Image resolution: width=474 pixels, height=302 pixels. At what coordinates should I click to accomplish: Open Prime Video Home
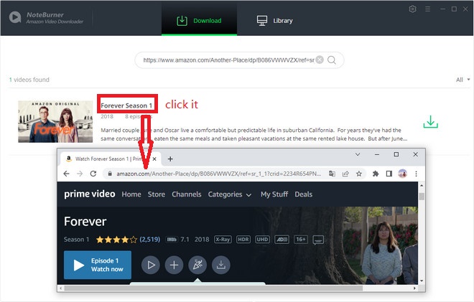tap(131, 194)
